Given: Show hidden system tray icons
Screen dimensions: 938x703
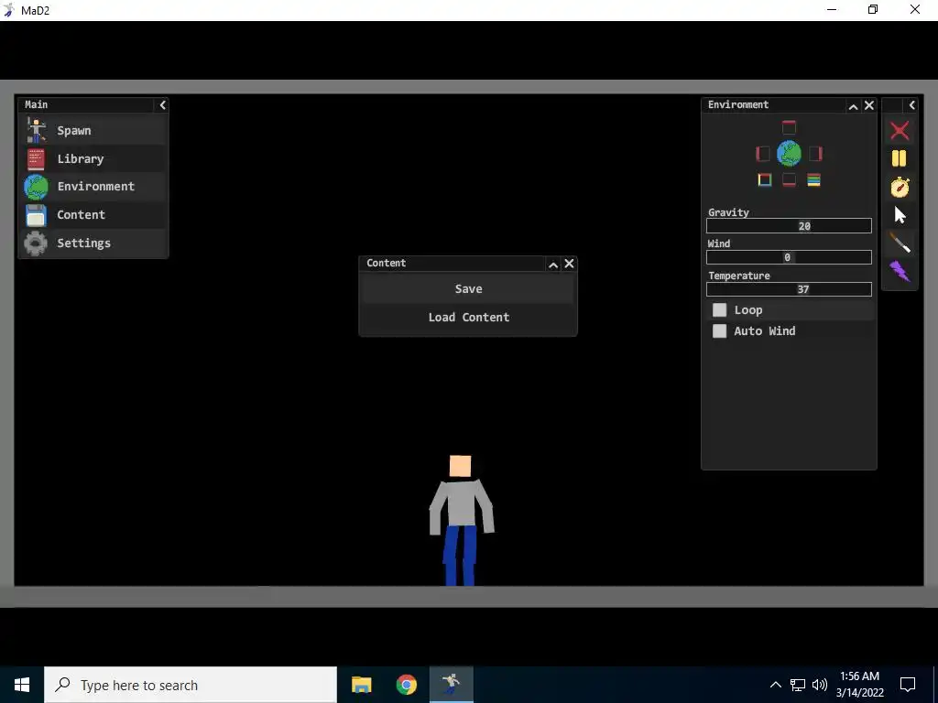Looking at the screenshot, I should tap(775, 685).
